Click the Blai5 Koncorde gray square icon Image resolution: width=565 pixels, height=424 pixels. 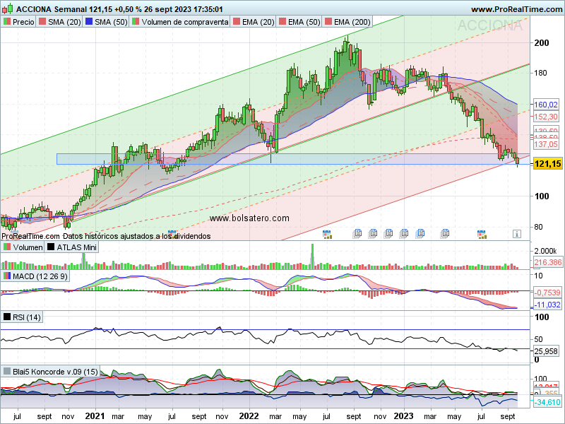7,372
